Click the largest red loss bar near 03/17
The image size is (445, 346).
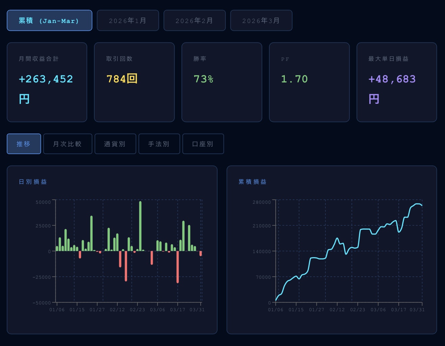point(178,267)
